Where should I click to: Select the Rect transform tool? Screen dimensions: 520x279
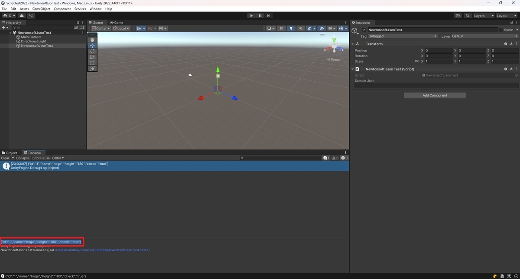pyautogui.click(x=92, y=63)
